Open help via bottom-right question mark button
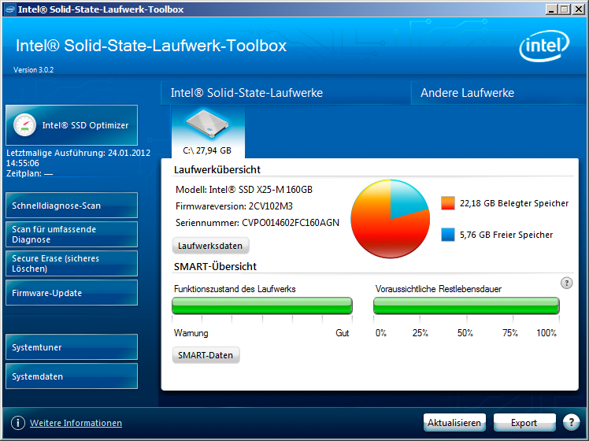The width and height of the screenshot is (589, 441). click(571, 423)
